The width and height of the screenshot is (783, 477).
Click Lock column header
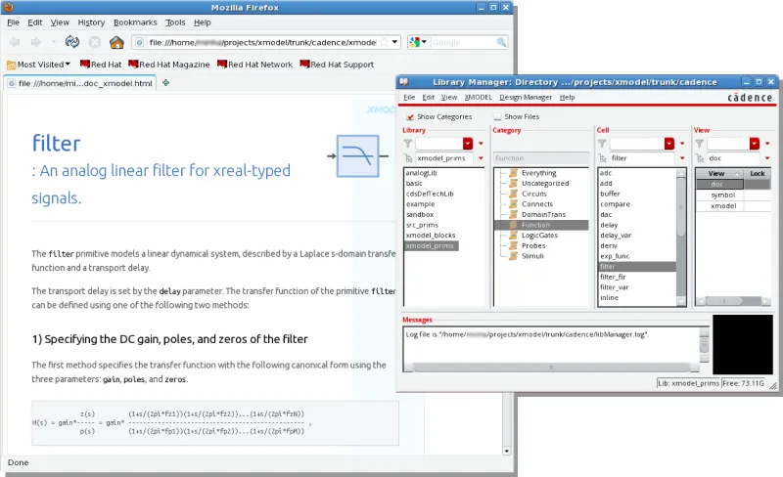[757, 174]
